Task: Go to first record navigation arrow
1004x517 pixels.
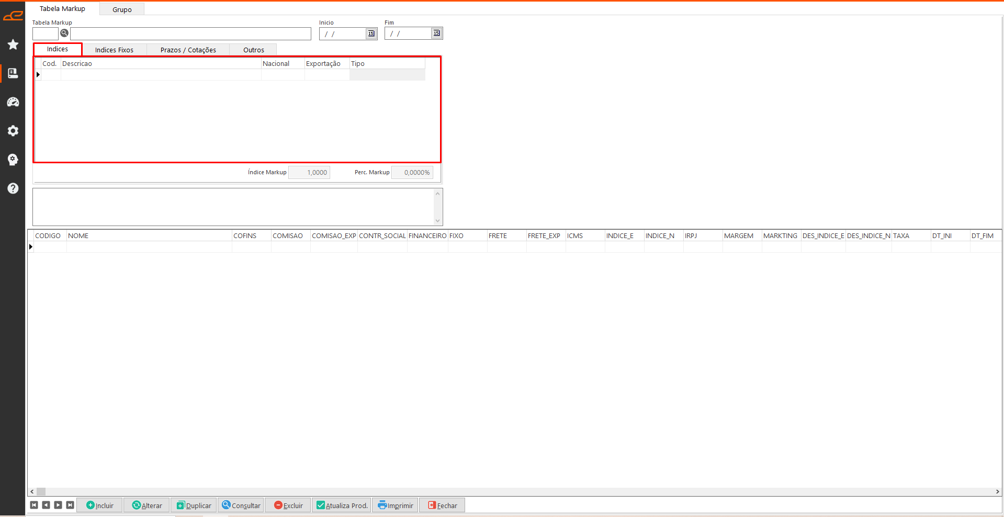Action: 34,505
